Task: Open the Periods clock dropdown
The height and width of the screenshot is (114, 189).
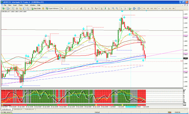Action: click(135, 8)
